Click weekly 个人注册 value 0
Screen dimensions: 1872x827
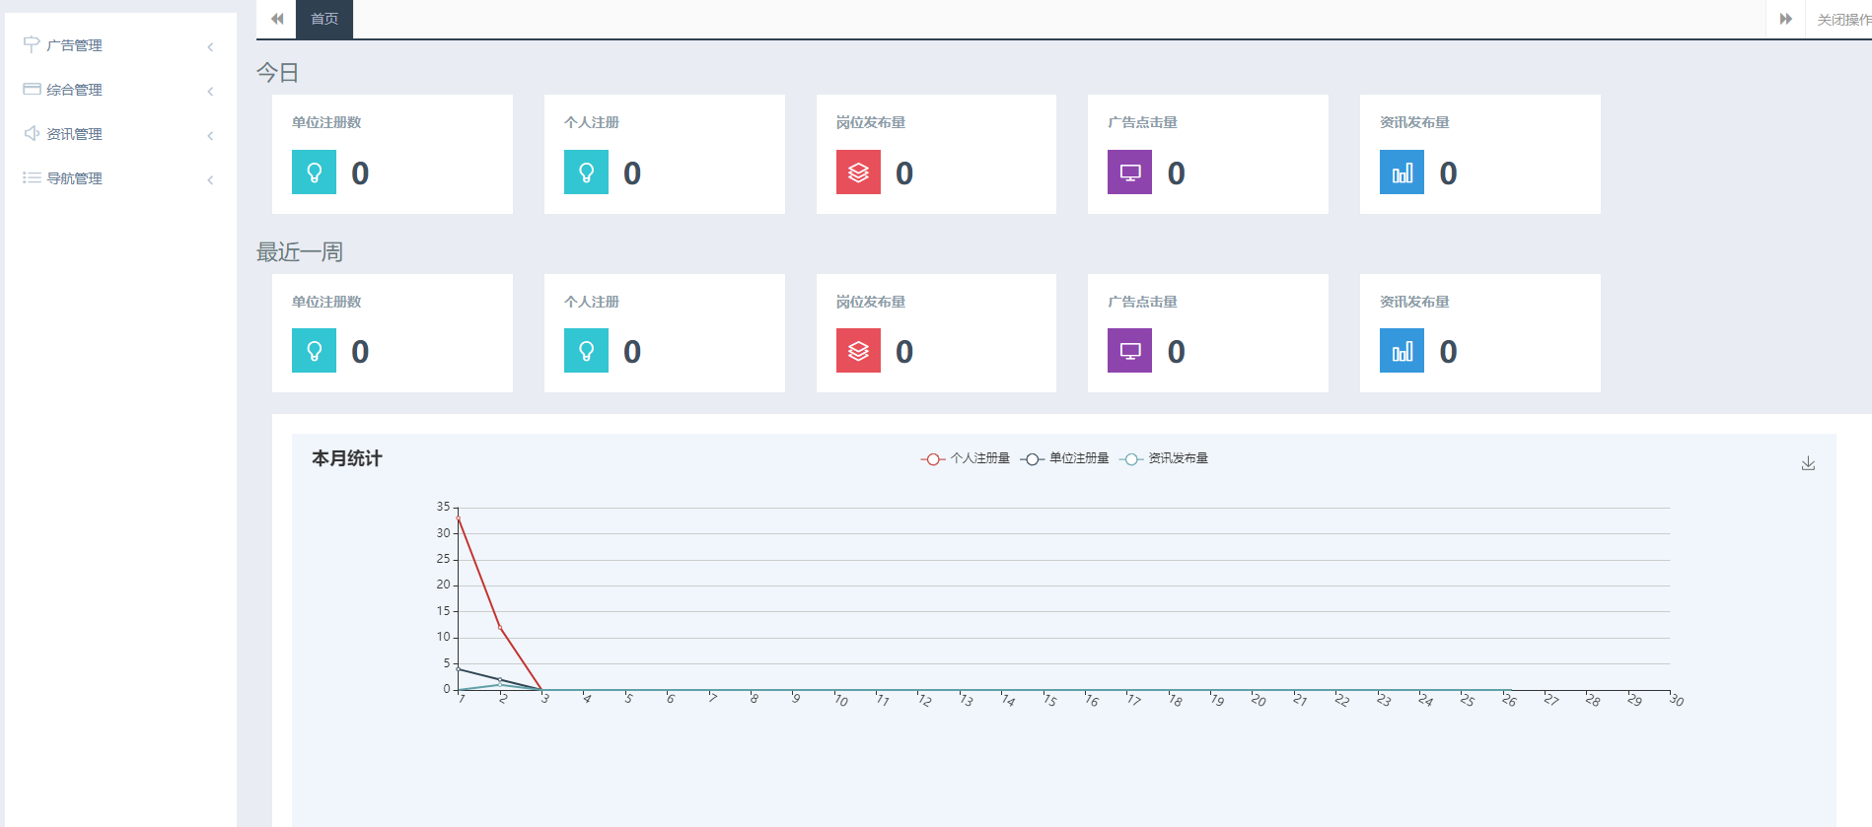coord(632,352)
